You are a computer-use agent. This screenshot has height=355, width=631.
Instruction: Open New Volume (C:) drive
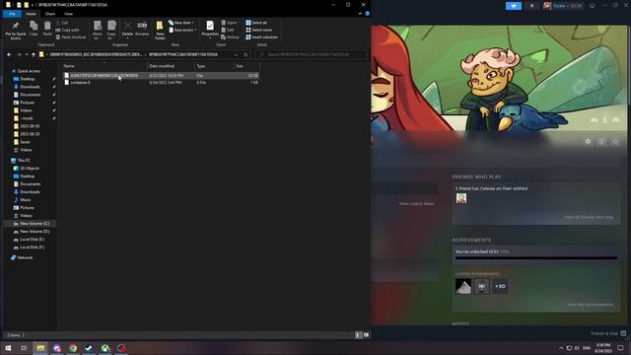[x=35, y=224]
